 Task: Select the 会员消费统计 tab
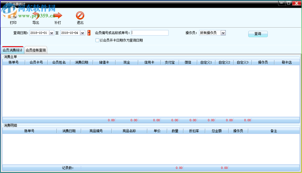coord(12,50)
